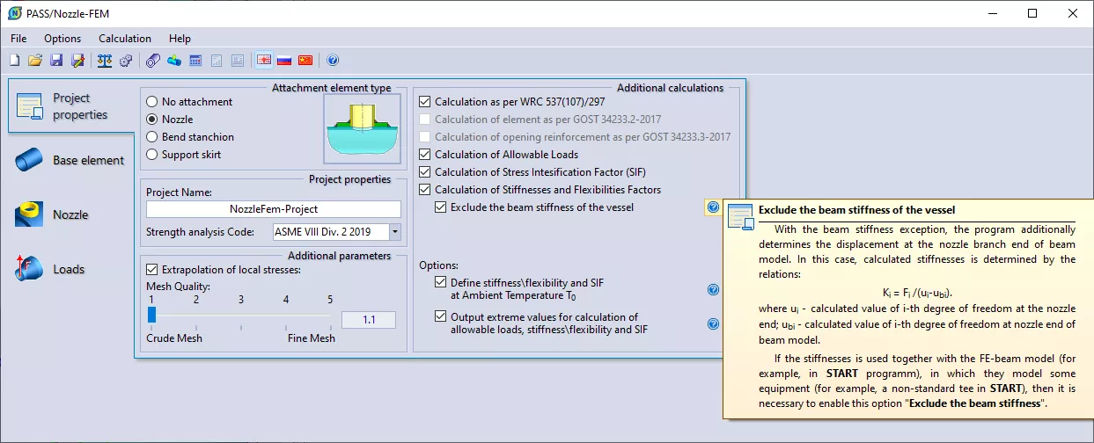Switch language with the Russian flag icon
This screenshot has width=1094, height=443.
coord(284,61)
